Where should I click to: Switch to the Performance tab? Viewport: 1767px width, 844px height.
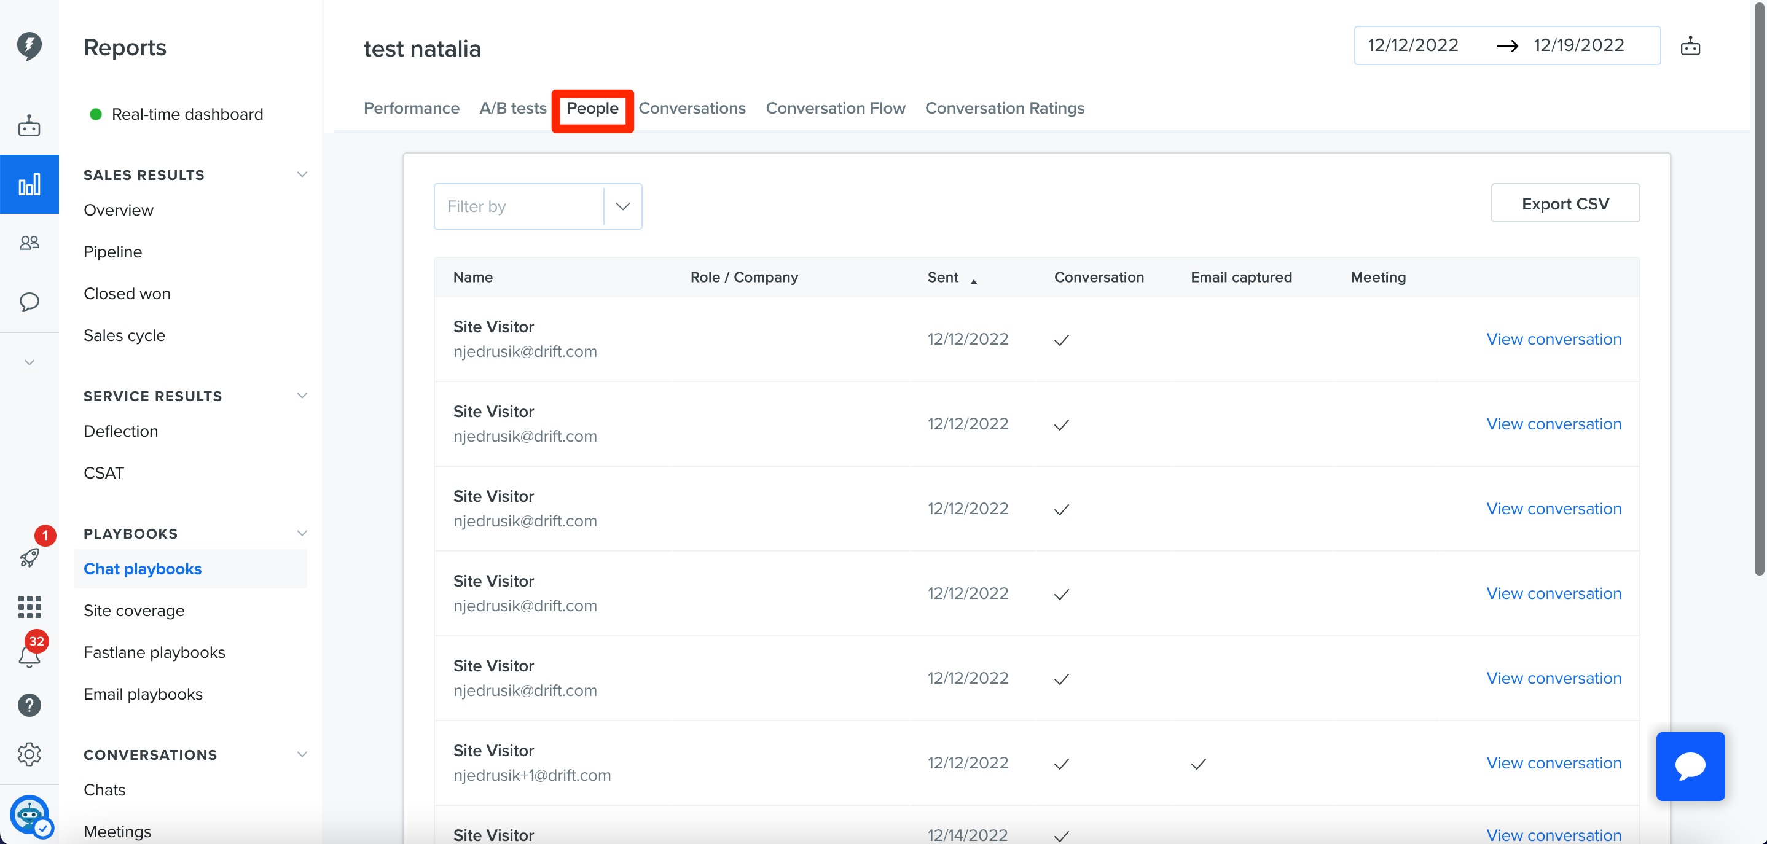412,108
